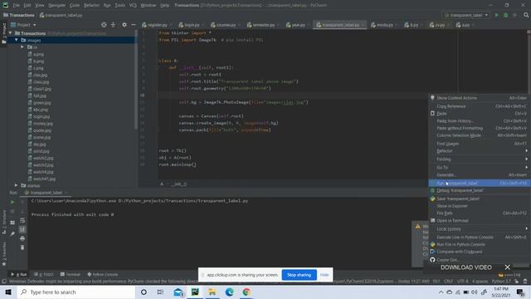The image size is (531, 299).
Task: Open the Refactor menu in menu bar
Action: [91, 5]
